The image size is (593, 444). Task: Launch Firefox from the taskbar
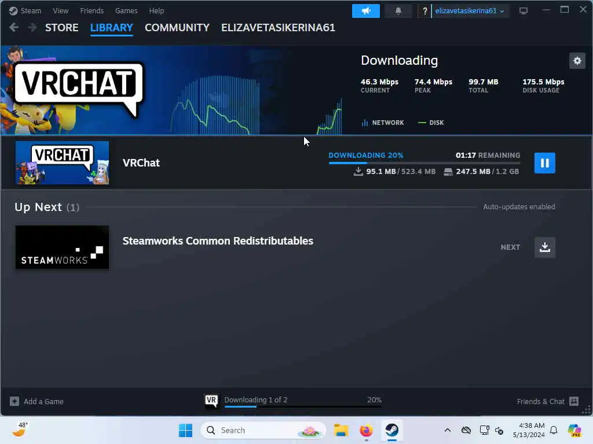(x=366, y=430)
